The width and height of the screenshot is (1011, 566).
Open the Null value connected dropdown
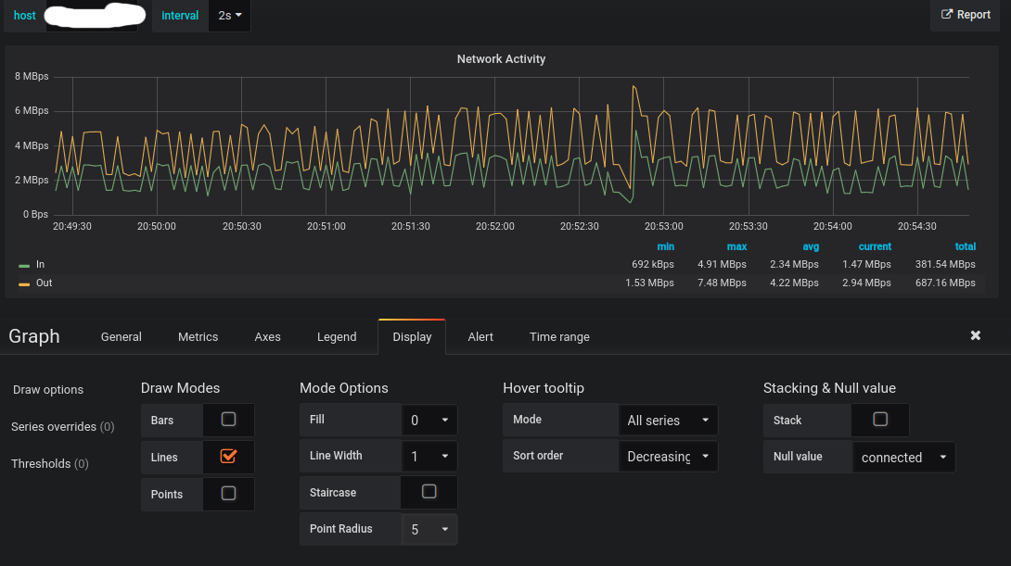pos(904,458)
